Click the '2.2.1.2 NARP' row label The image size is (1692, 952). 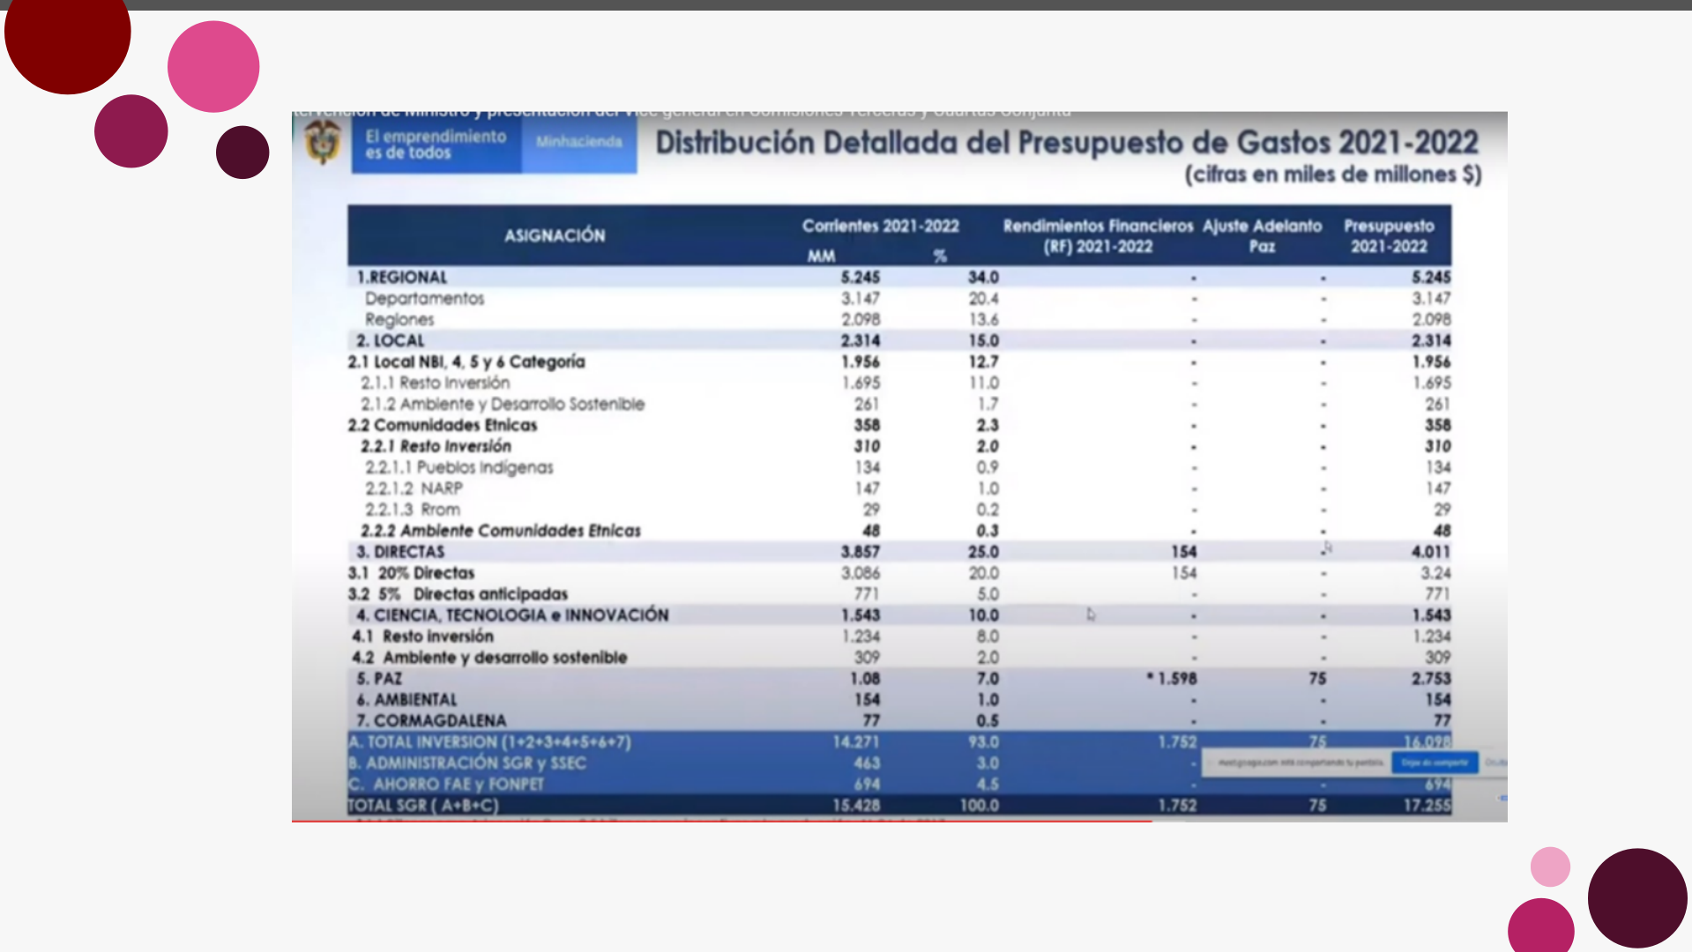coord(414,488)
